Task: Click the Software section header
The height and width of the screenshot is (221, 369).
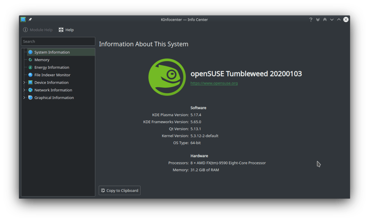Action: point(198,108)
